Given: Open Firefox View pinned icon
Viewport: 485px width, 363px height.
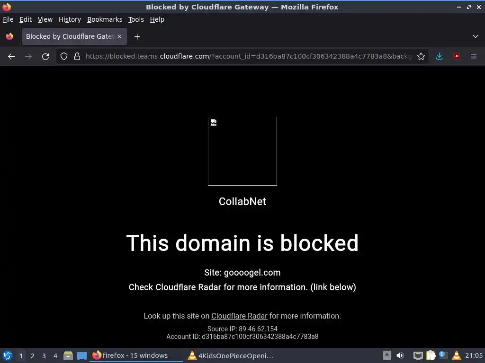Looking at the screenshot, I should coord(9,36).
